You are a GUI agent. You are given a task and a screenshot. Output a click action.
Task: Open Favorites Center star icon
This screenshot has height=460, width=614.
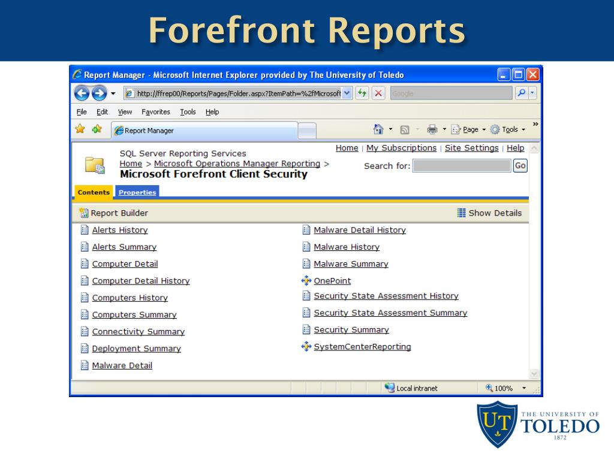(x=80, y=129)
